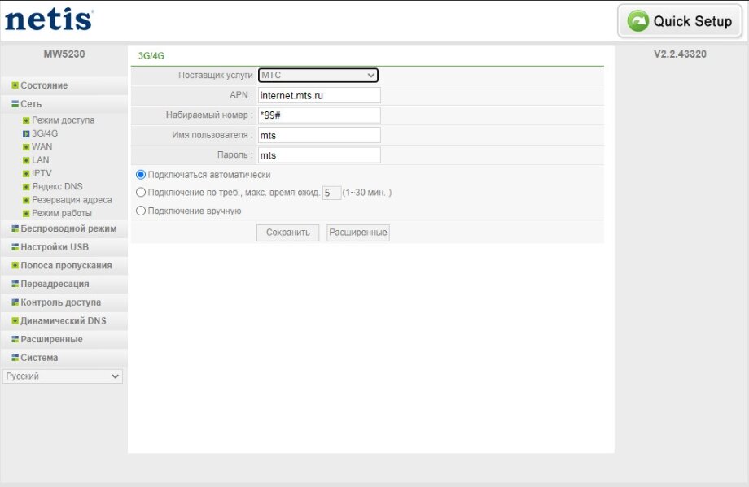The height and width of the screenshot is (487, 749).
Task: Open the Русский language dropdown
Action: (63, 376)
